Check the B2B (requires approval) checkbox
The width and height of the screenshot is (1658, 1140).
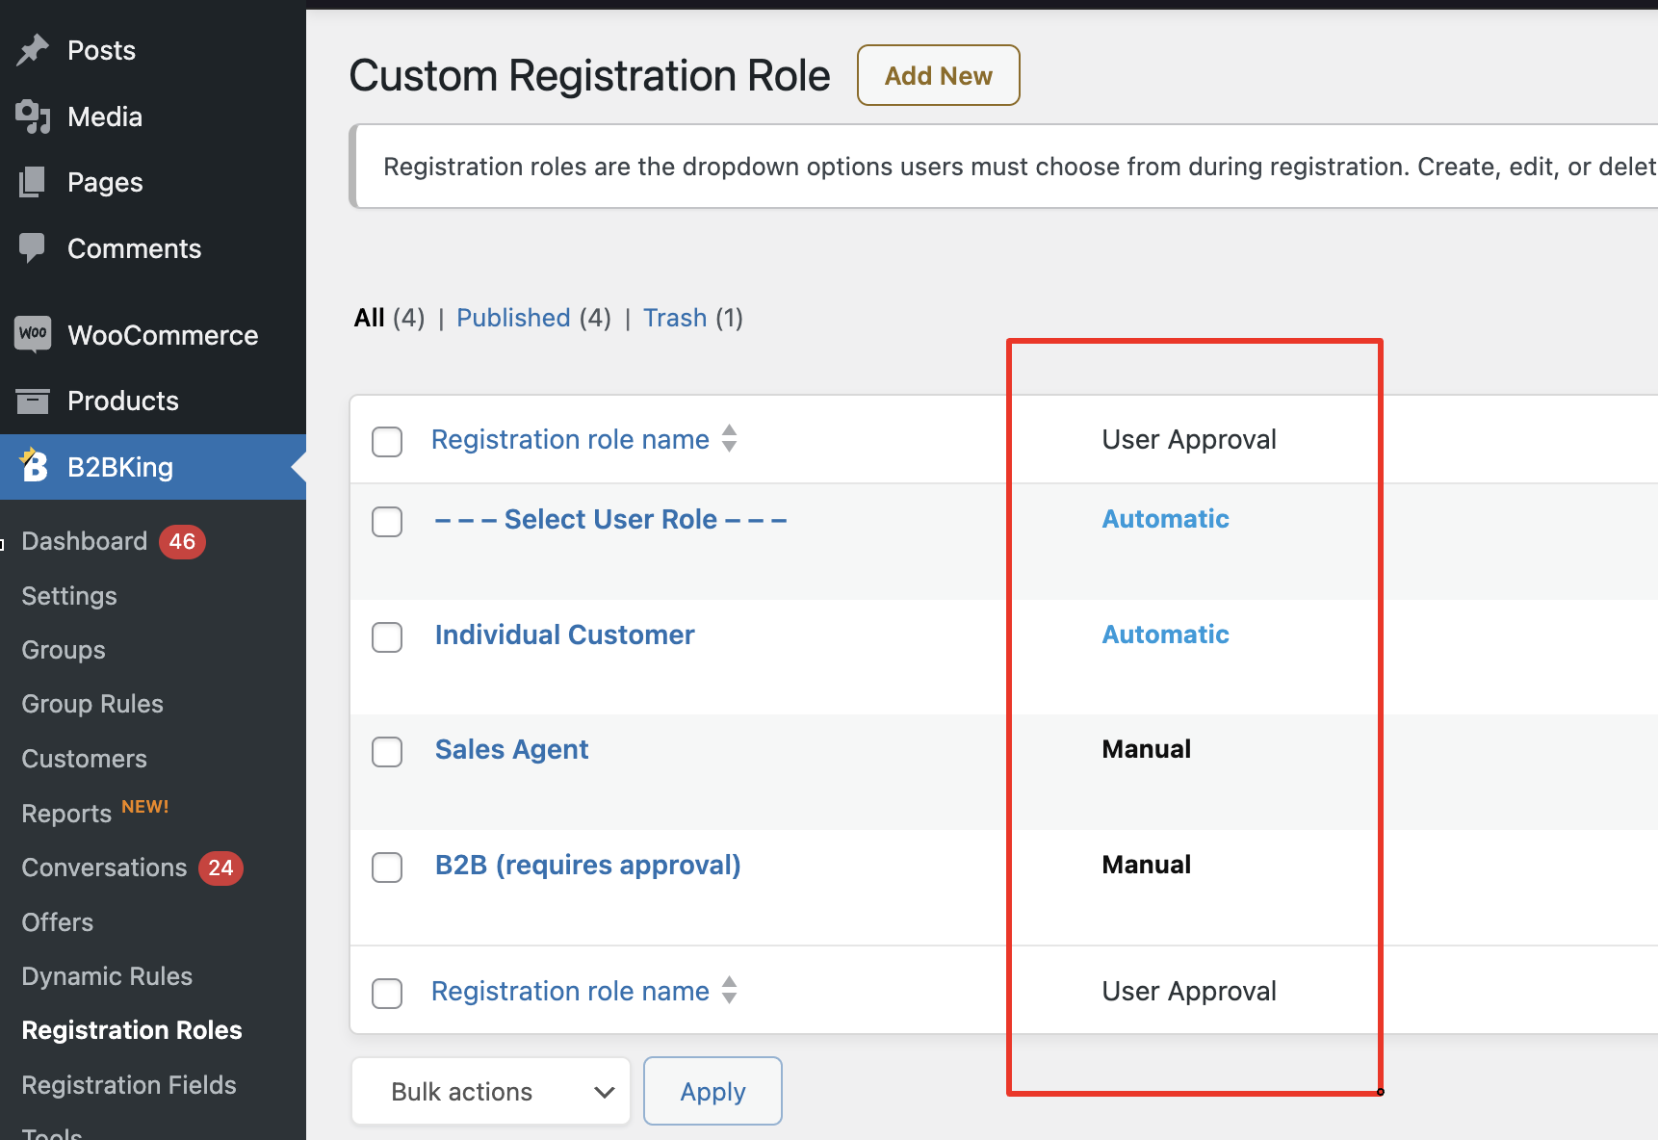387,867
